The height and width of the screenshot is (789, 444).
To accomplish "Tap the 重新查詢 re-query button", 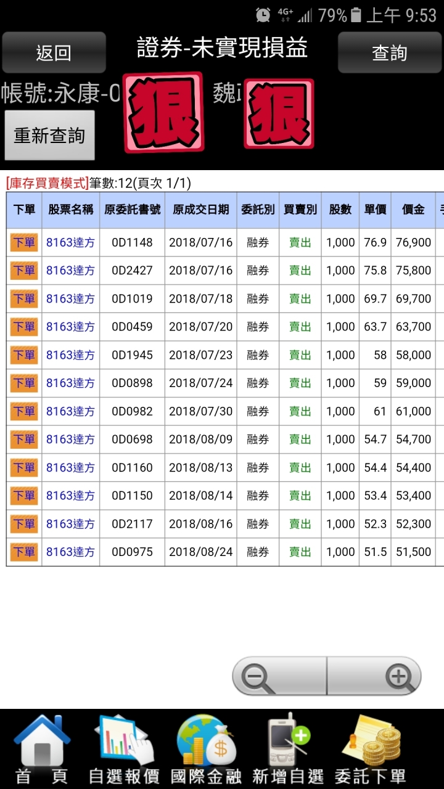I will (x=49, y=135).
